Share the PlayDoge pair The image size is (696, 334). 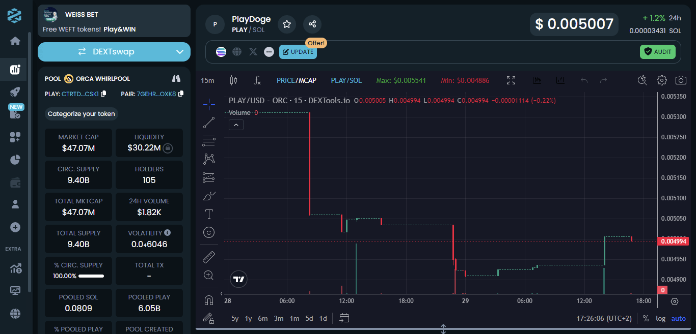pos(312,24)
